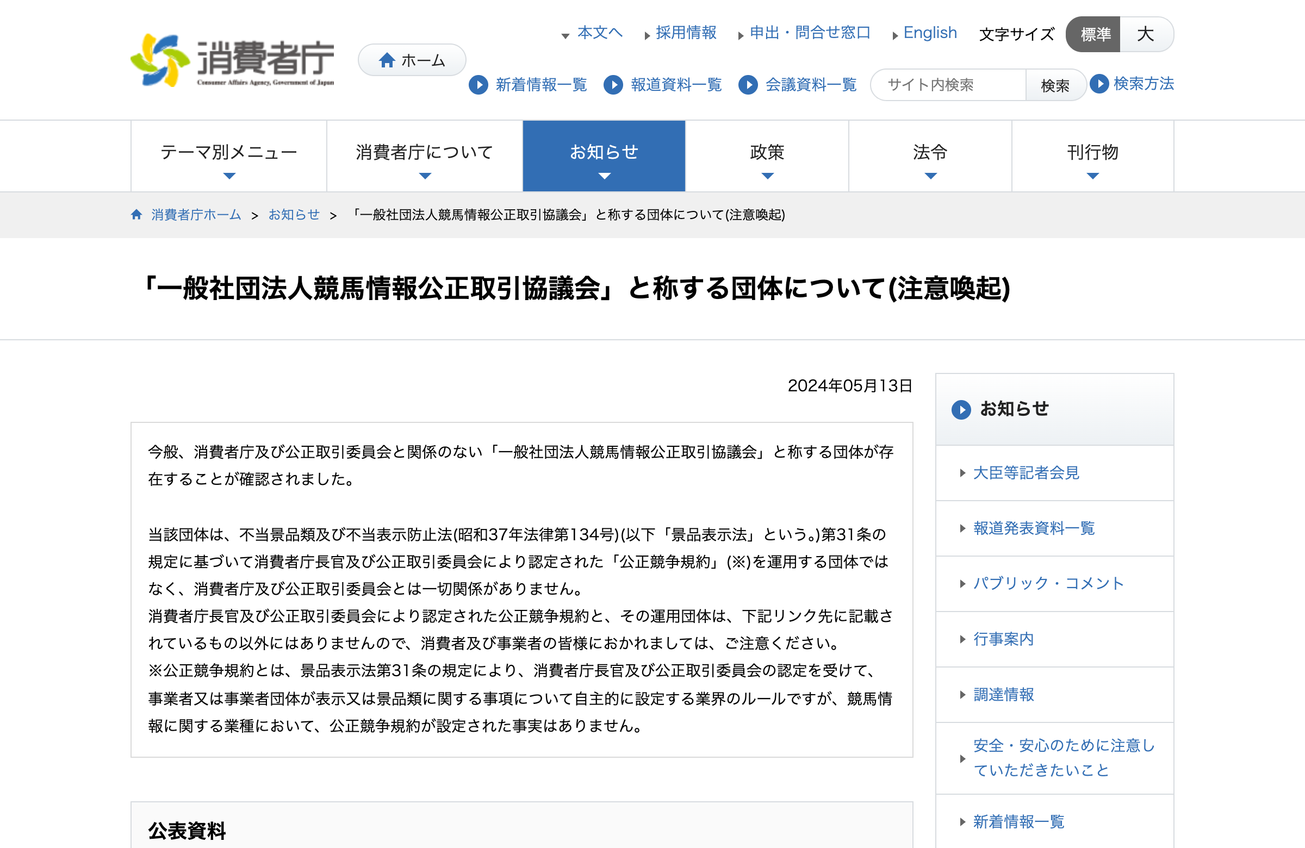Open sidebar 新着情報一覧 link
The height and width of the screenshot is (848, 1305).
[x=1019, y=822]
